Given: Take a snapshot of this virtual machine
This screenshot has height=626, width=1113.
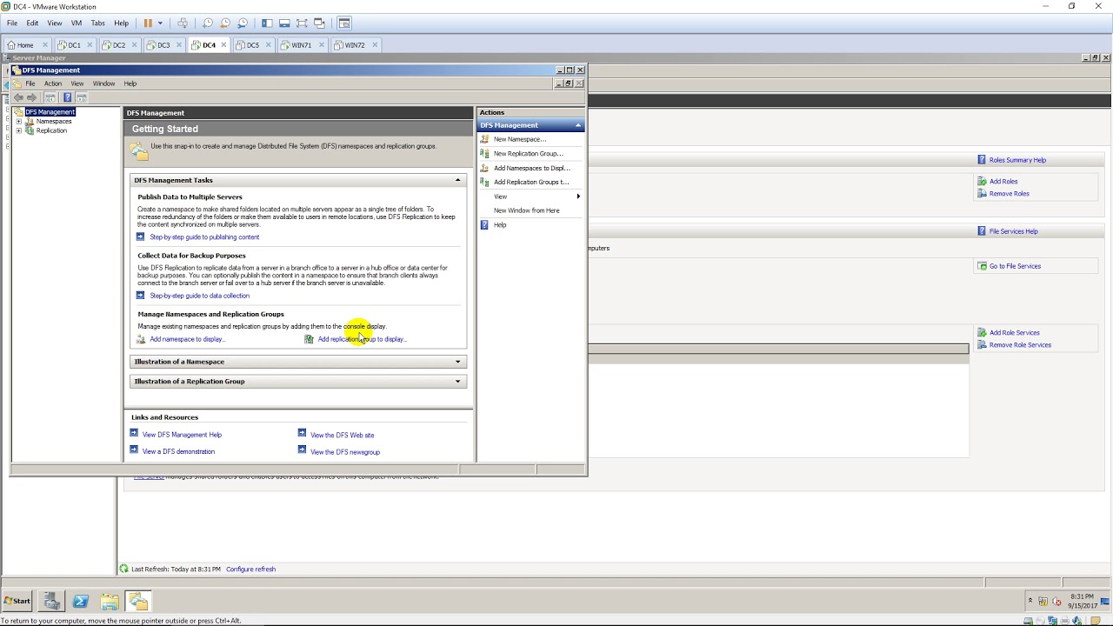Looking at the screenshot, I should (207, 23).
